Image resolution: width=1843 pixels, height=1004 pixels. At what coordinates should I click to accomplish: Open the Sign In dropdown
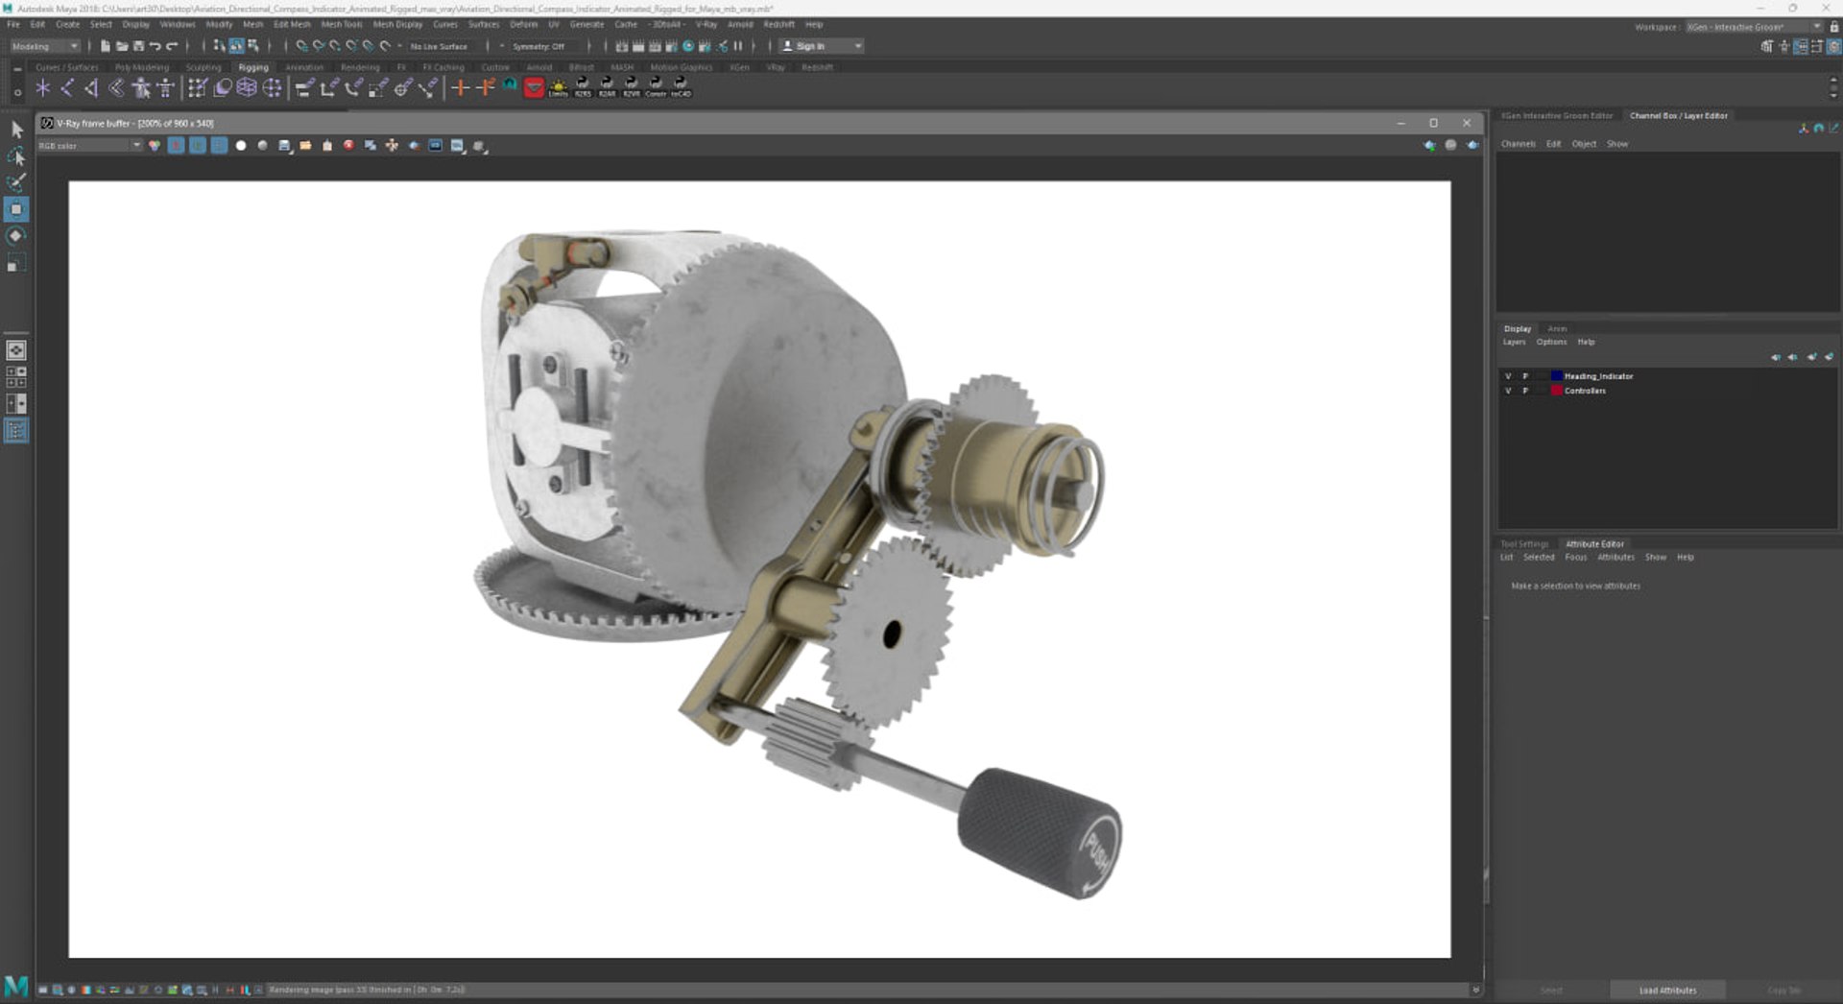(821, 46)
